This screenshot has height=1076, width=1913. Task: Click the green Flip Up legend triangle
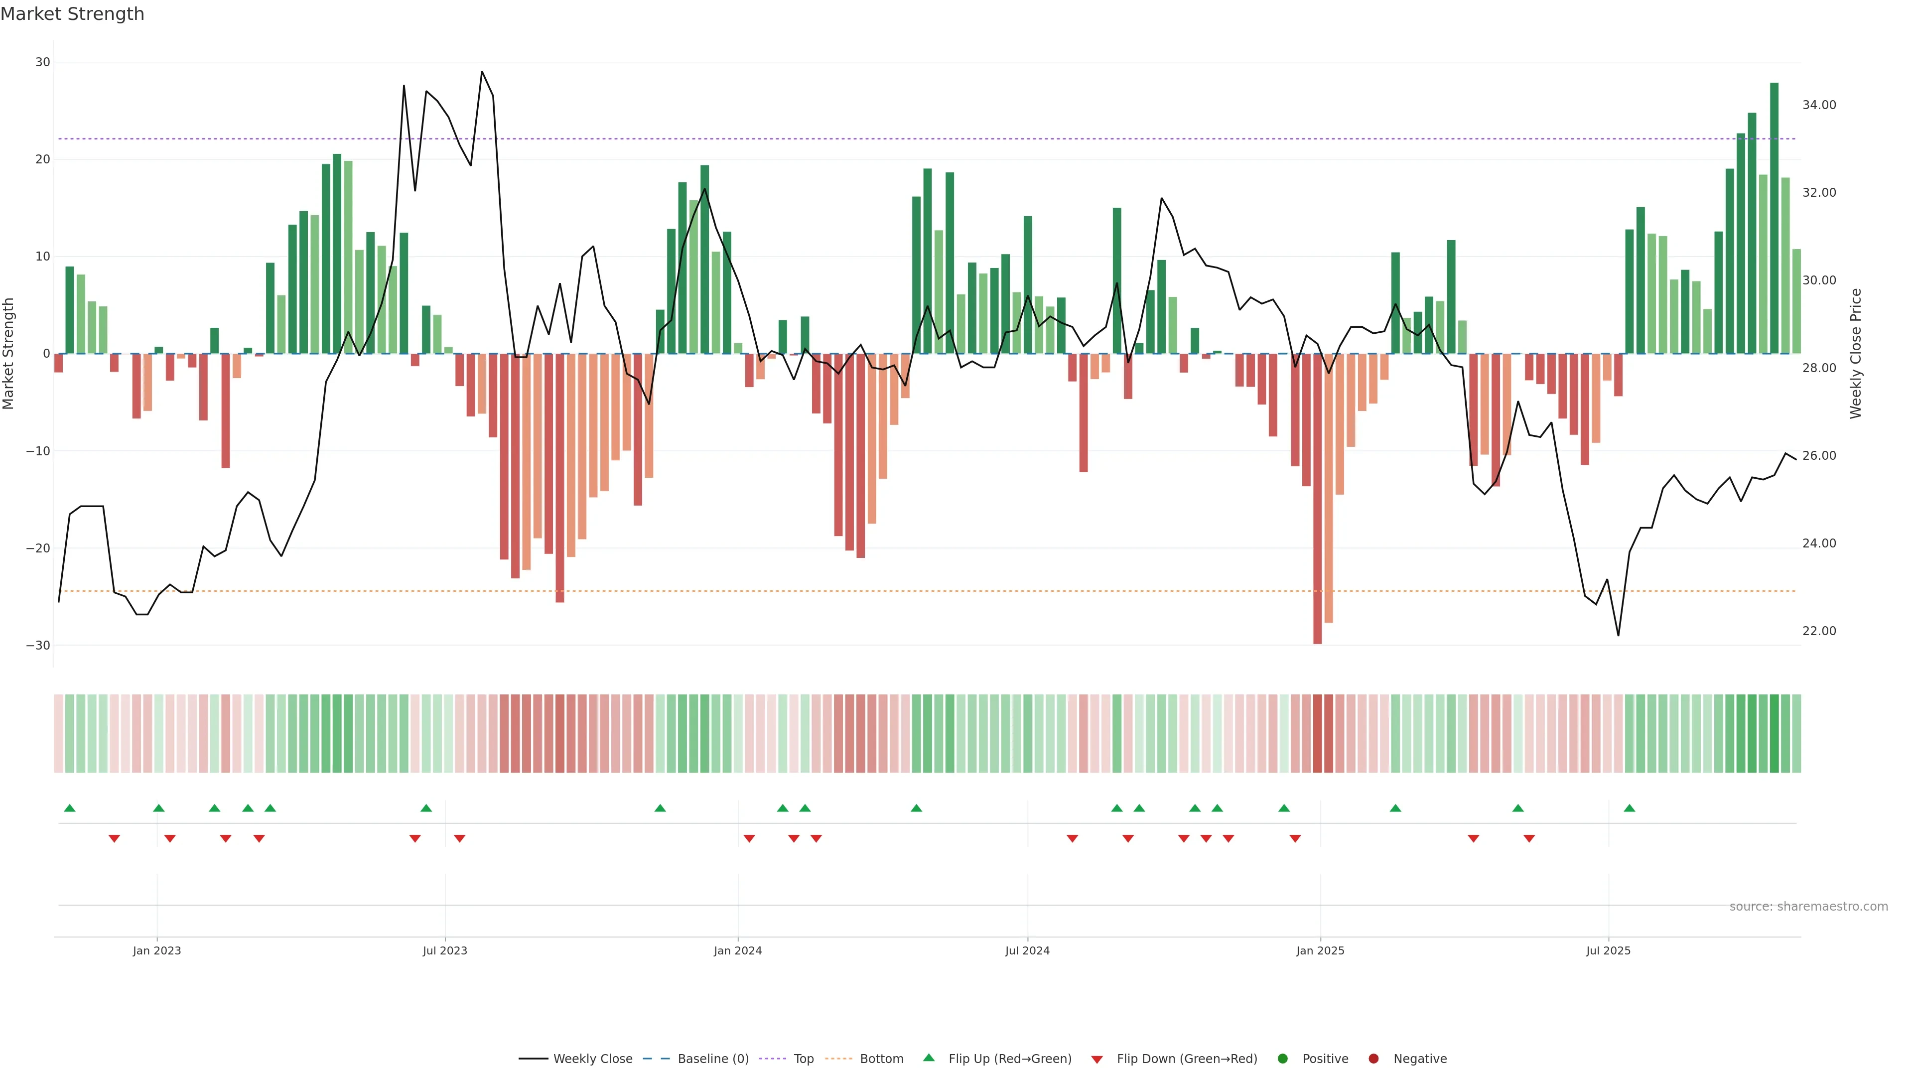tap(928, 1058)
